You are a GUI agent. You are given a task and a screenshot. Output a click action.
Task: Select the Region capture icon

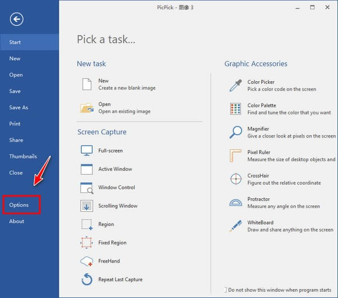click(87, 224)
